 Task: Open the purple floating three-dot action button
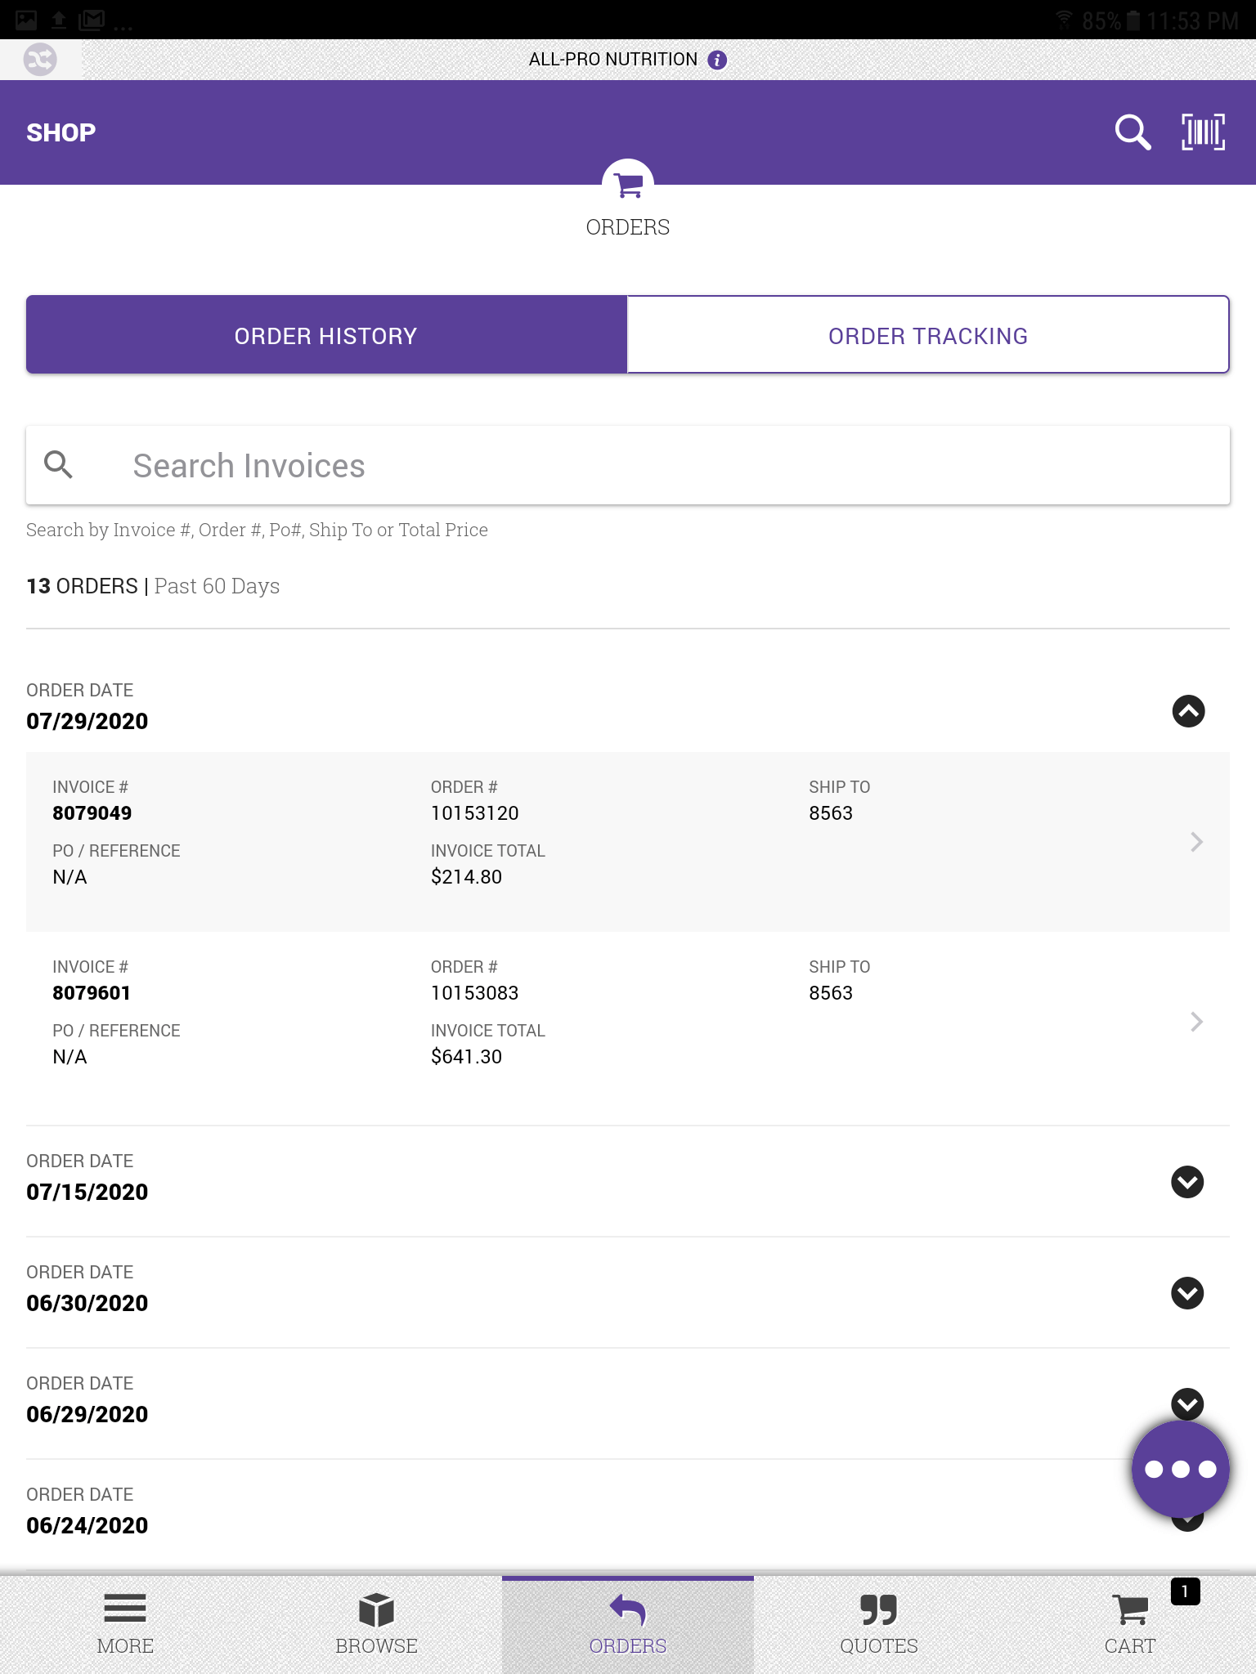[x=1181, y=1467]
